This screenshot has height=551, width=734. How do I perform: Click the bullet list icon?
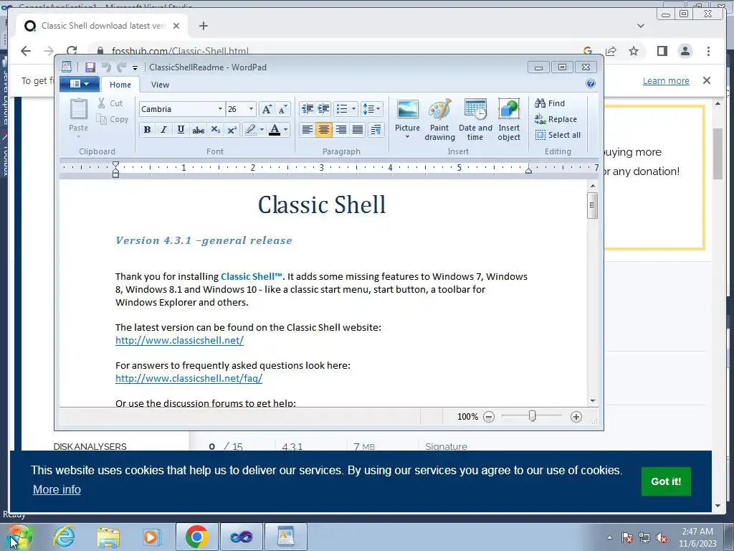(342, 109)
